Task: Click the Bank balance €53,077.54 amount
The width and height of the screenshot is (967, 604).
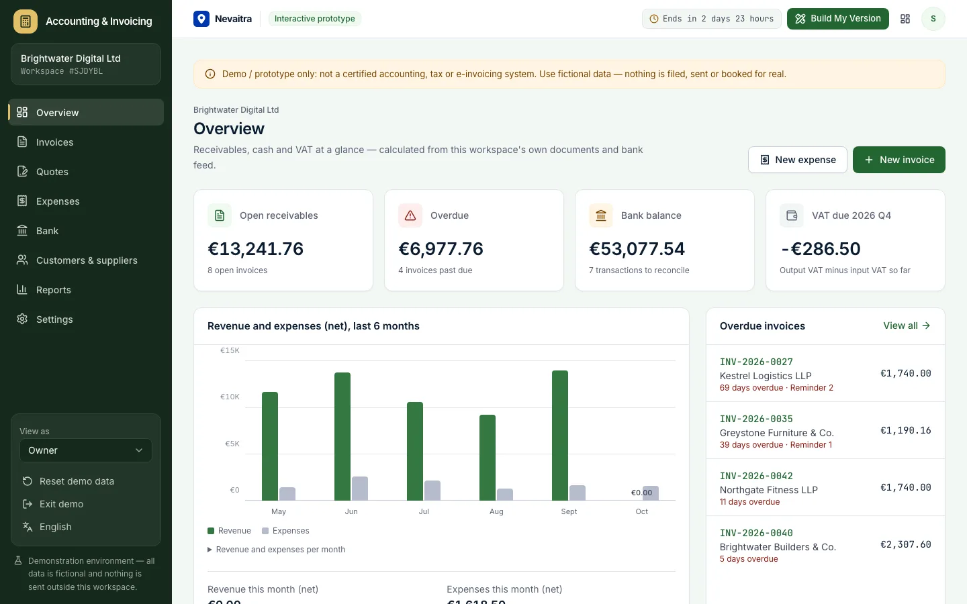Action: click(x=637, y=249)
